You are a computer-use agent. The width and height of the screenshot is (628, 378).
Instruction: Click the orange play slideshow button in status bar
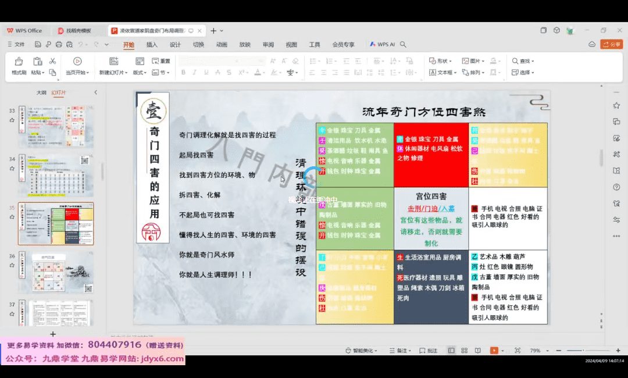coord(494,351)
